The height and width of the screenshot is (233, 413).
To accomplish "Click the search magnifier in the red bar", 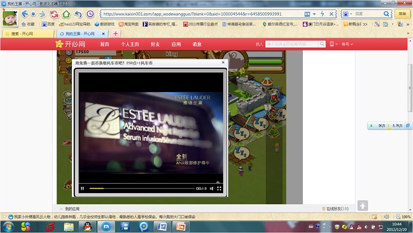I will coord(322,44).
